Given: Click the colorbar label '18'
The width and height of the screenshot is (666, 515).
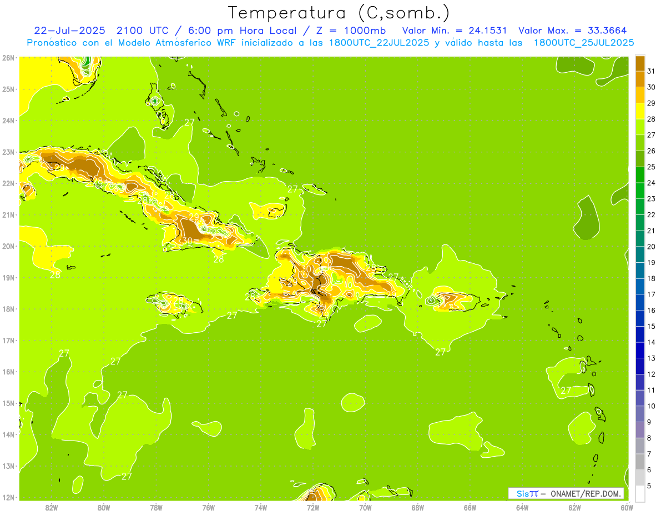Looking at the screenshot, I should (651, 278).
